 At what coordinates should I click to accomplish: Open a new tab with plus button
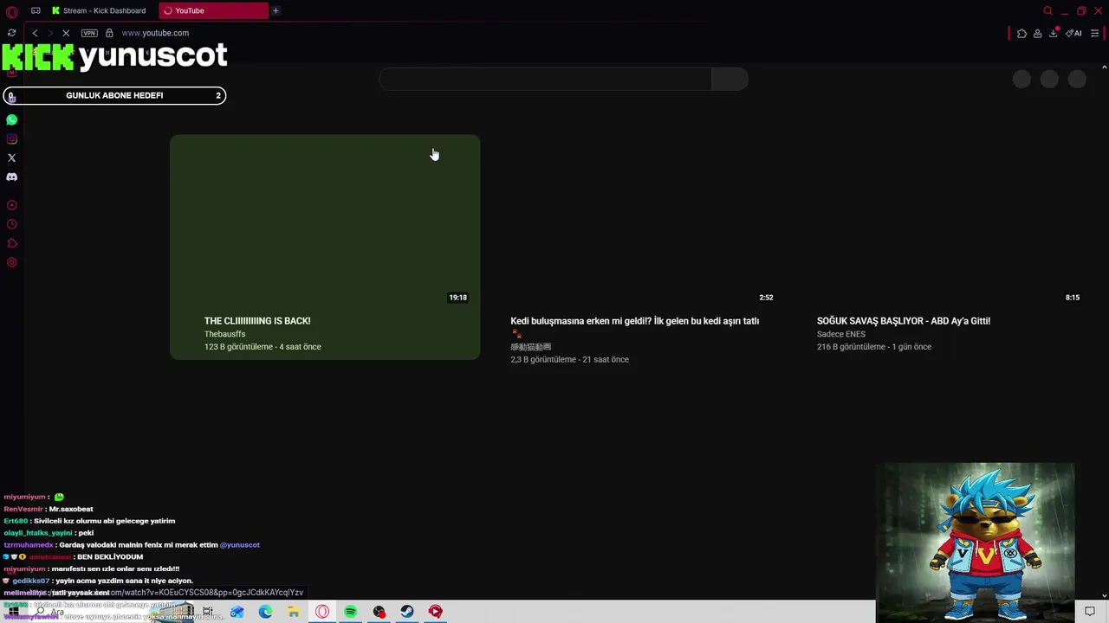click(276, 10)
